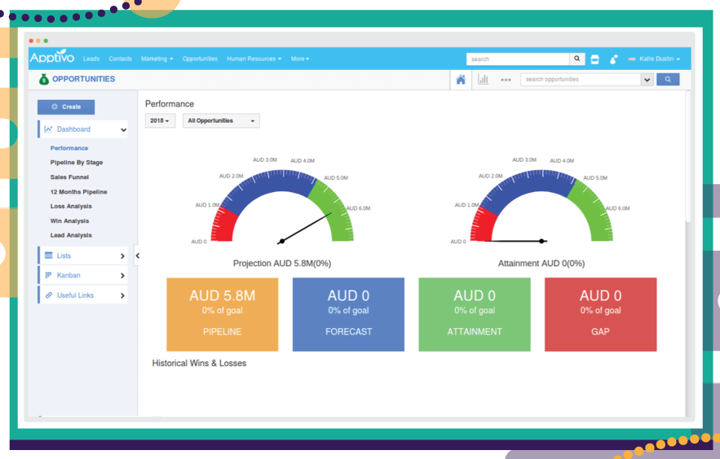
Task: Open the reports bar chart icon
Action: [x=483, y=80]
